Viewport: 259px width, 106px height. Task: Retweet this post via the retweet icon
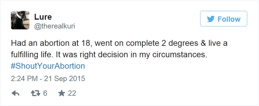(x=36, y=94)
